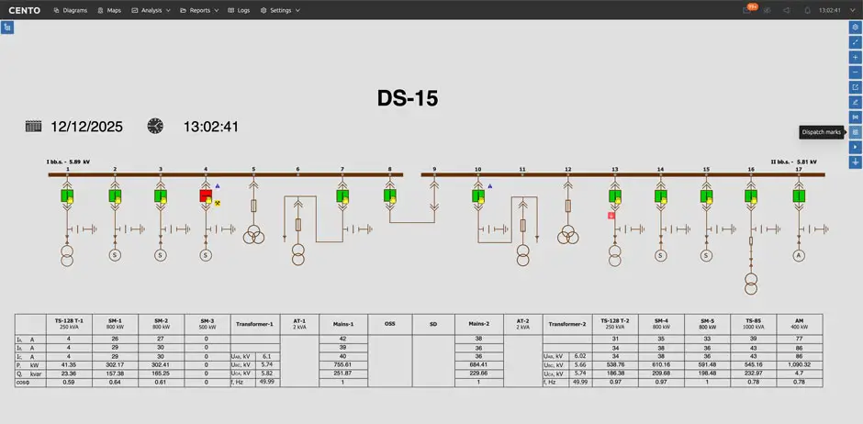863x424 pixels.
Task: Open diagram settings gear in right toolbar
Action: (855, 27)
